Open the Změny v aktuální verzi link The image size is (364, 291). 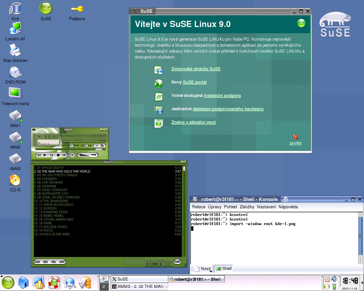click(x=194, y=122)
